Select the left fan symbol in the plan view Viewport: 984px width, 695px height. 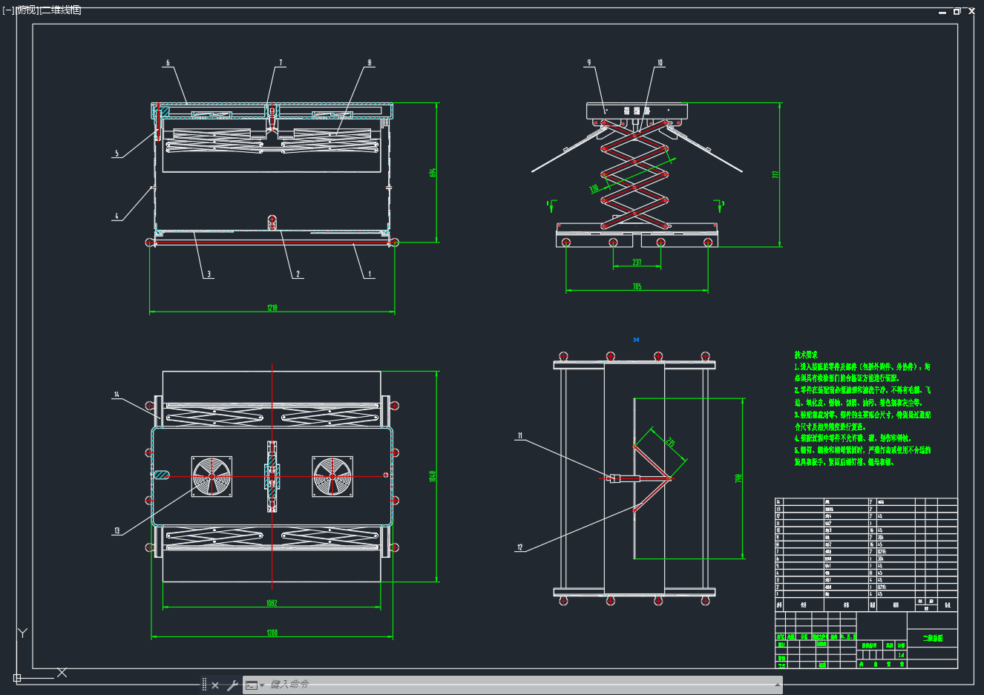(x=211, y=476)
